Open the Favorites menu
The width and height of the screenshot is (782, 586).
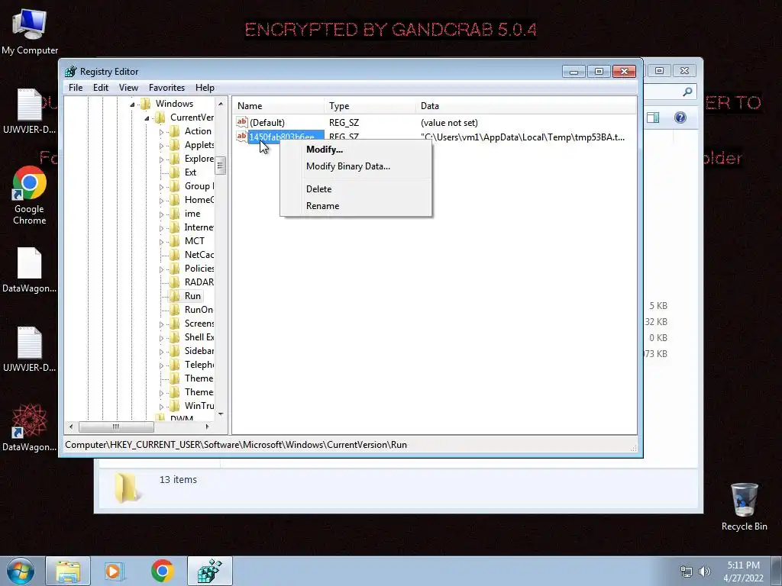(x=166, y=88)
